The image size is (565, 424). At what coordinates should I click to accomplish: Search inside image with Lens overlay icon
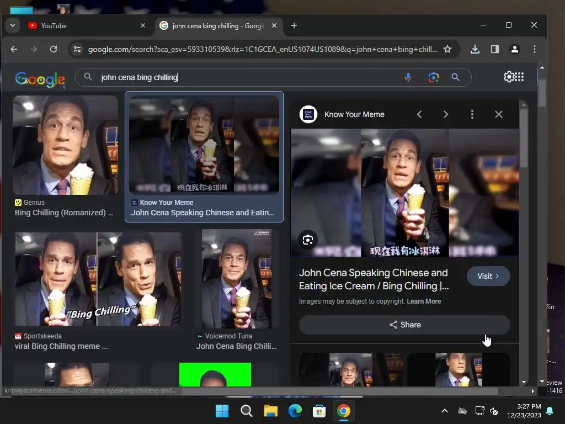(x=308, y=240)
